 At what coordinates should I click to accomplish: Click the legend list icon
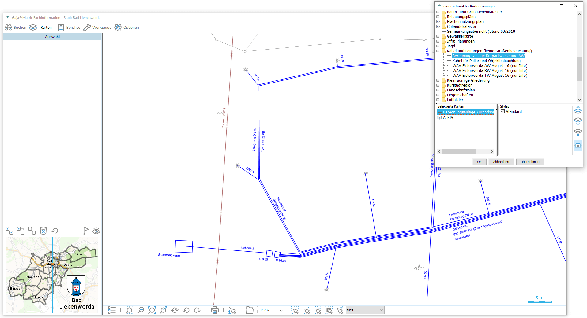pyautogui.click(x=112, y=310)
